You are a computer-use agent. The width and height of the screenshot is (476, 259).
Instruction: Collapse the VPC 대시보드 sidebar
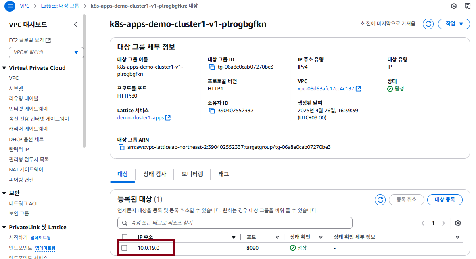[x=75, y=24]
